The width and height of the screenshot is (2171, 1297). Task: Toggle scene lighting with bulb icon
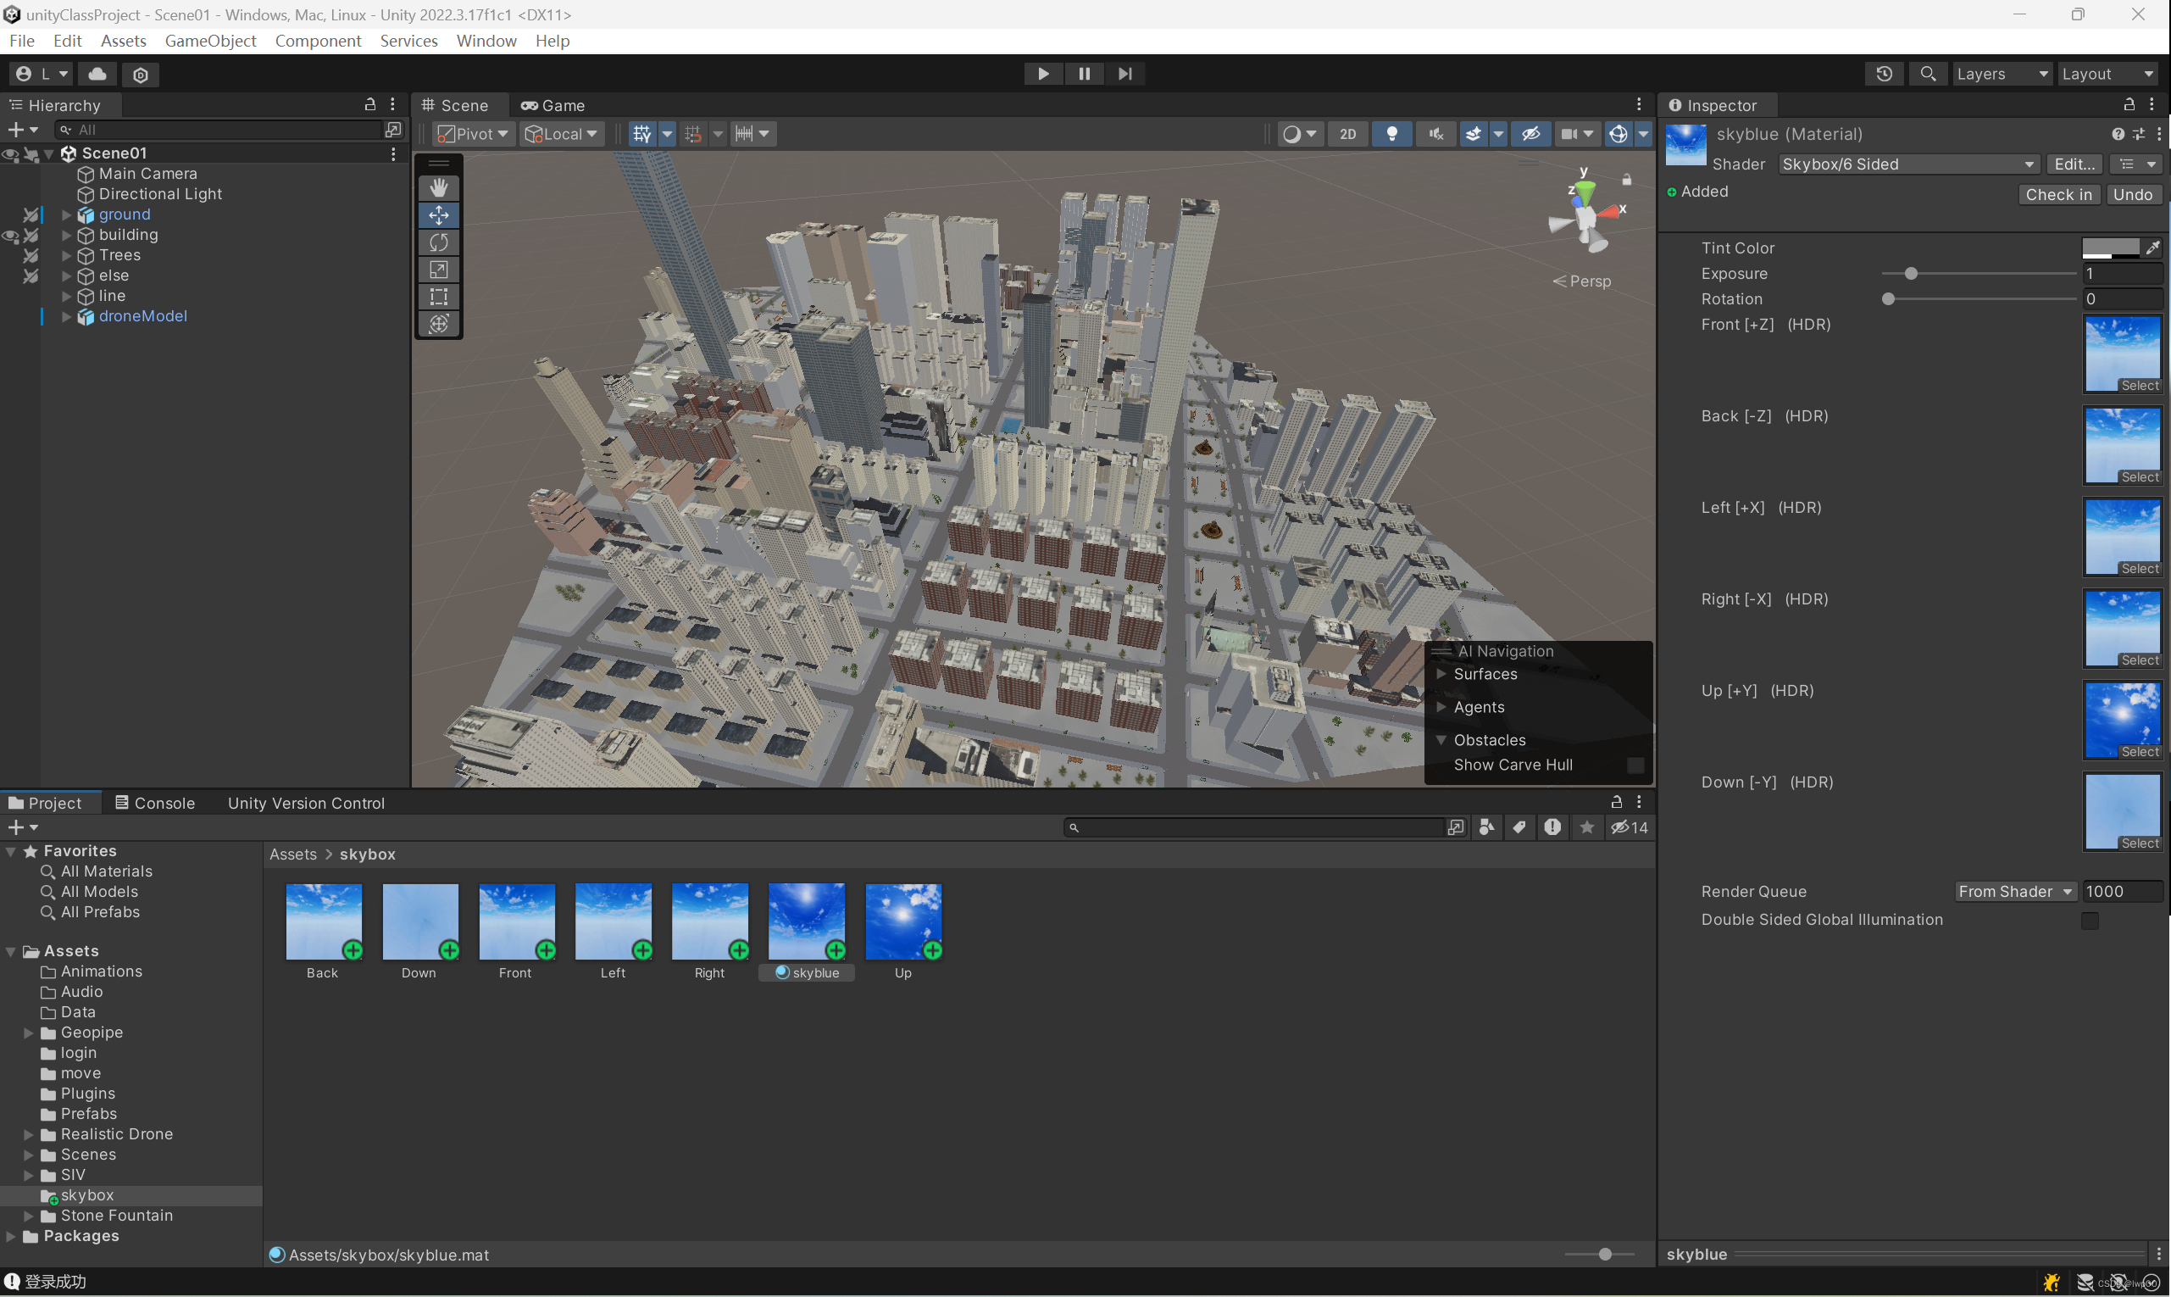pos(1391,134)
